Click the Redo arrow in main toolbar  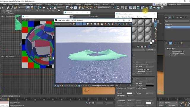point(4,7)
